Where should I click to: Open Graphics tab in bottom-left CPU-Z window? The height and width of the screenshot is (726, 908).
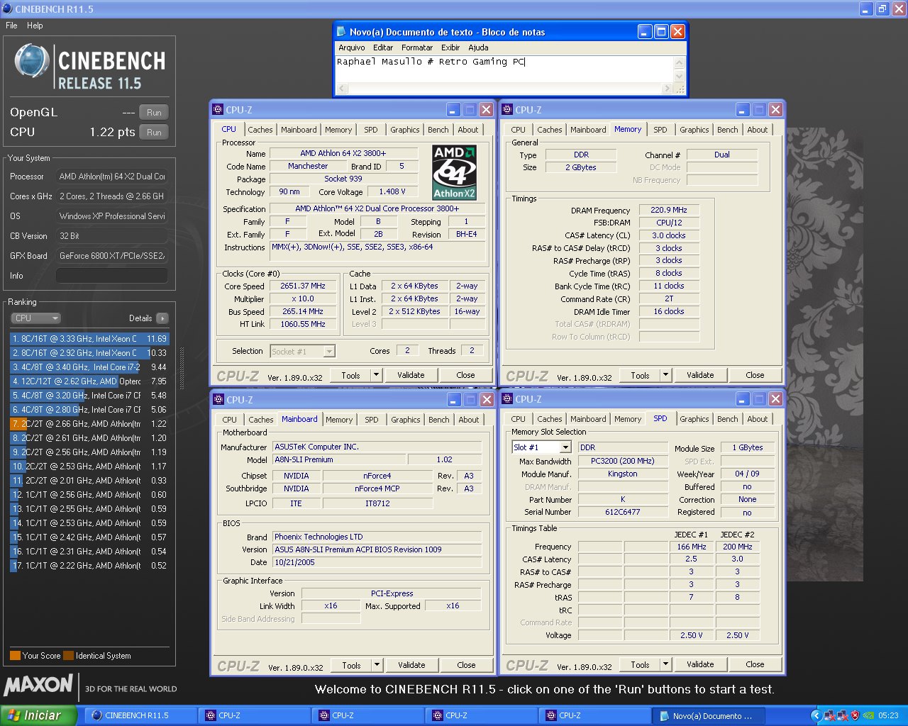tap(406, 420)
